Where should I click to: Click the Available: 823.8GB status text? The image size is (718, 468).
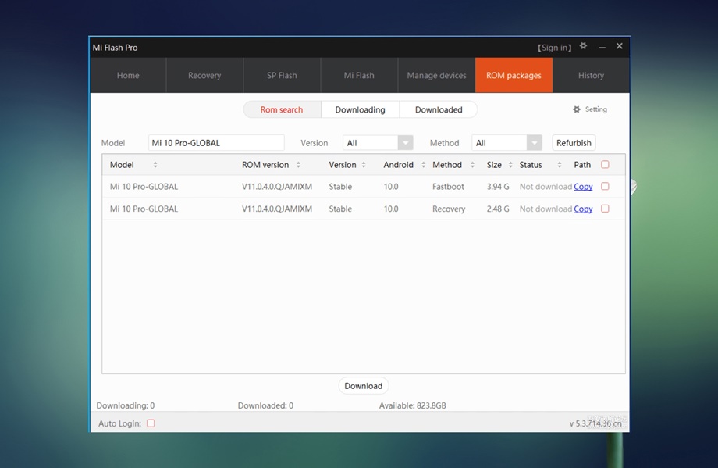(x=413, y=405)
